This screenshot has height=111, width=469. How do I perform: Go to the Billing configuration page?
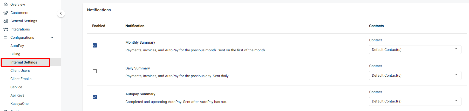coord(15,54)
